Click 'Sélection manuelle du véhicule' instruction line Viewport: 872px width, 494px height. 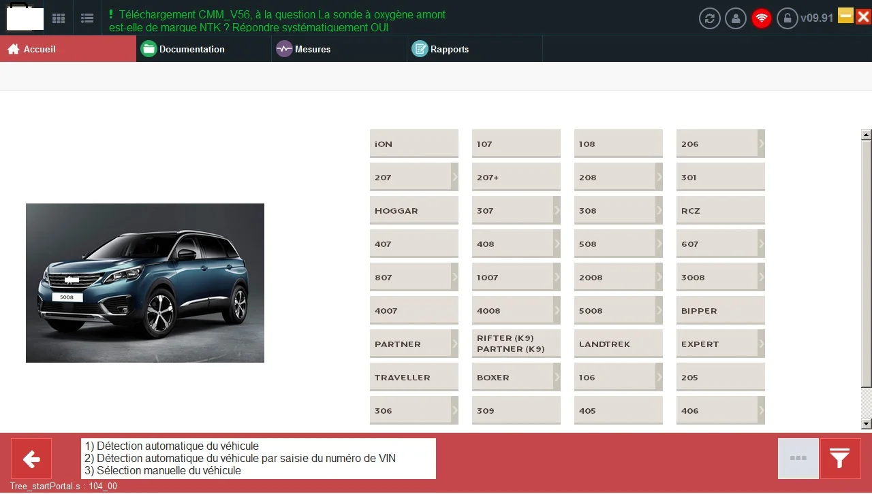163,470
